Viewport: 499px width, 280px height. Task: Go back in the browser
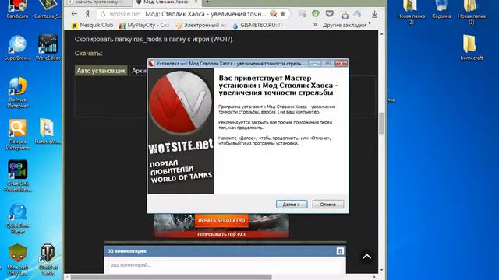[74, 14]
